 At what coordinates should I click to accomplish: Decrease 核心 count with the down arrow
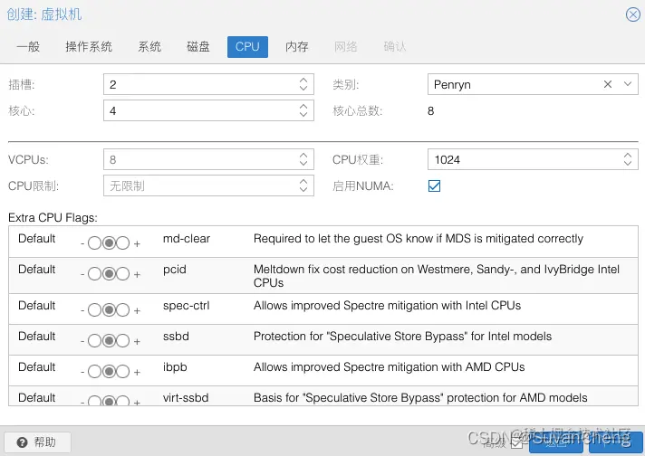303,114
